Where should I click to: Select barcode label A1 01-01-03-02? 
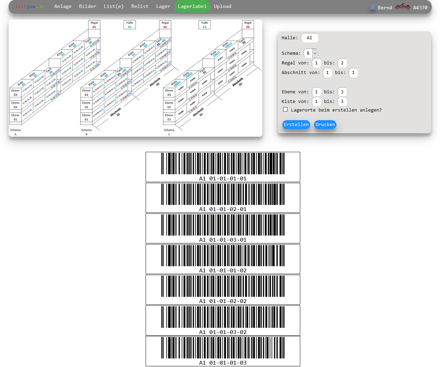point(223,321)
